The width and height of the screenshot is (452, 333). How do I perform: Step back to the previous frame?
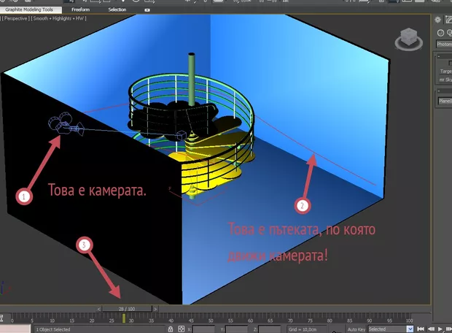point(431,329)
